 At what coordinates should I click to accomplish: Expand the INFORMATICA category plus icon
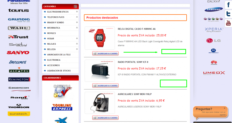(77, 28)
